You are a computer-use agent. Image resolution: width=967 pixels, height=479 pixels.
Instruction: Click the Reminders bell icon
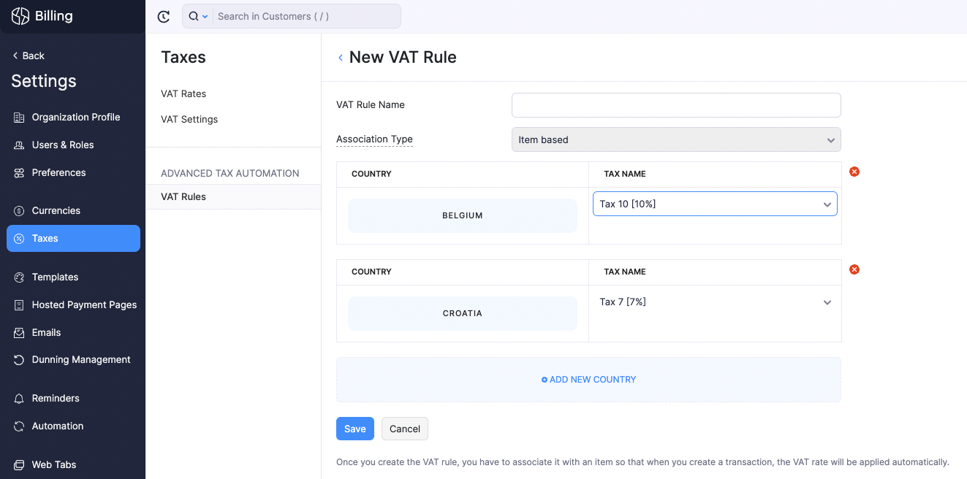click(18, 398)
